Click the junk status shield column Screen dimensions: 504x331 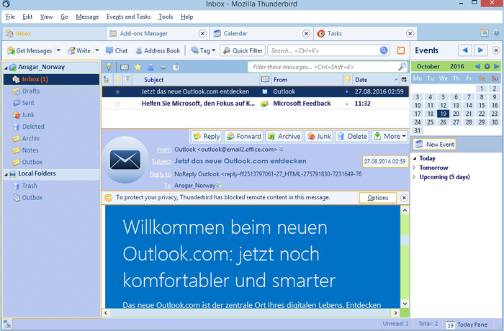click(x=347, y=79)
